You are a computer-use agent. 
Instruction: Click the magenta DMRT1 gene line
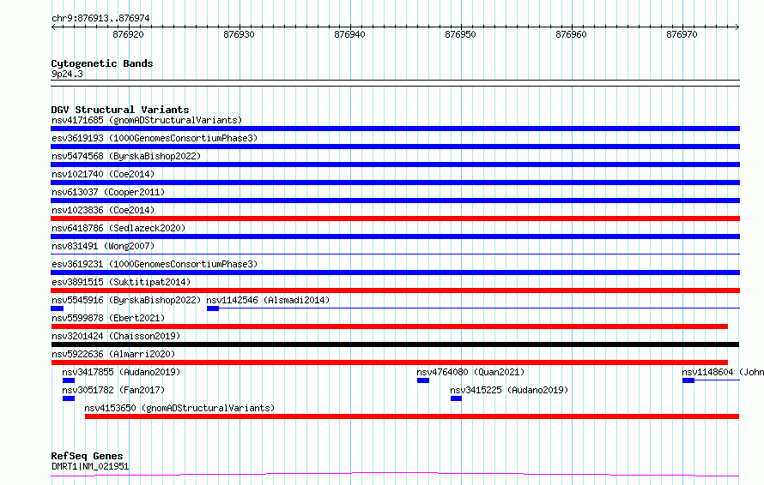pos(395,474)
